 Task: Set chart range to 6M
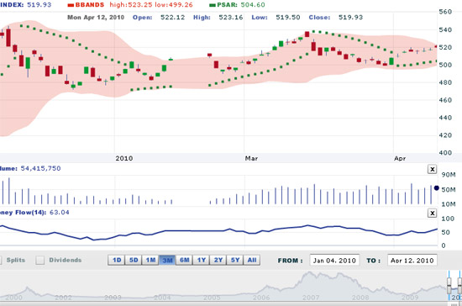click(185, 260)
